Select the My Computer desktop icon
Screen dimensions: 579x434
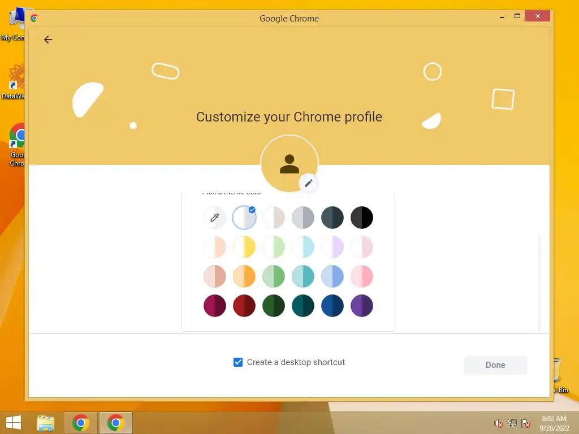13,24
